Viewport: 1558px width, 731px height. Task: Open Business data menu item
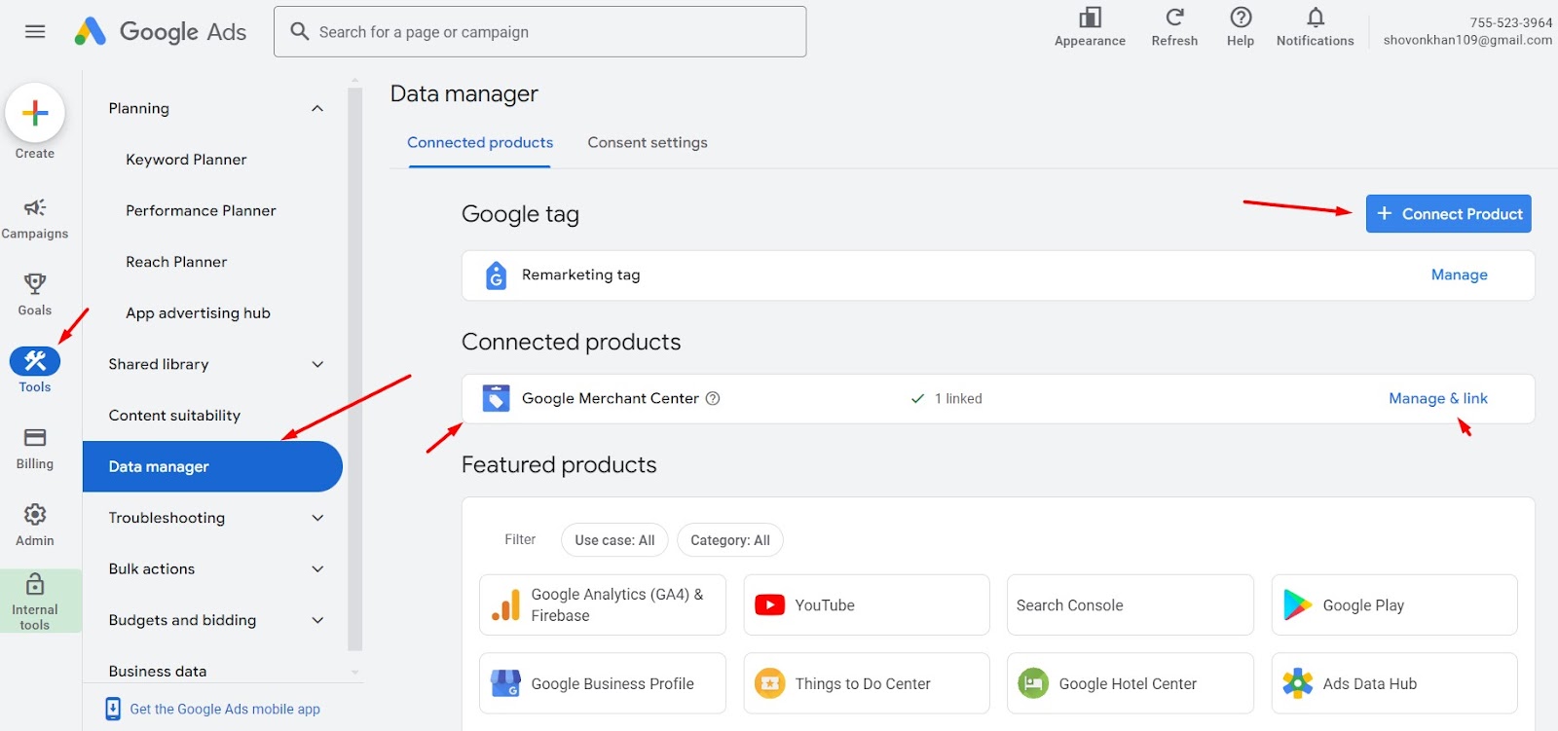point(158,671)
